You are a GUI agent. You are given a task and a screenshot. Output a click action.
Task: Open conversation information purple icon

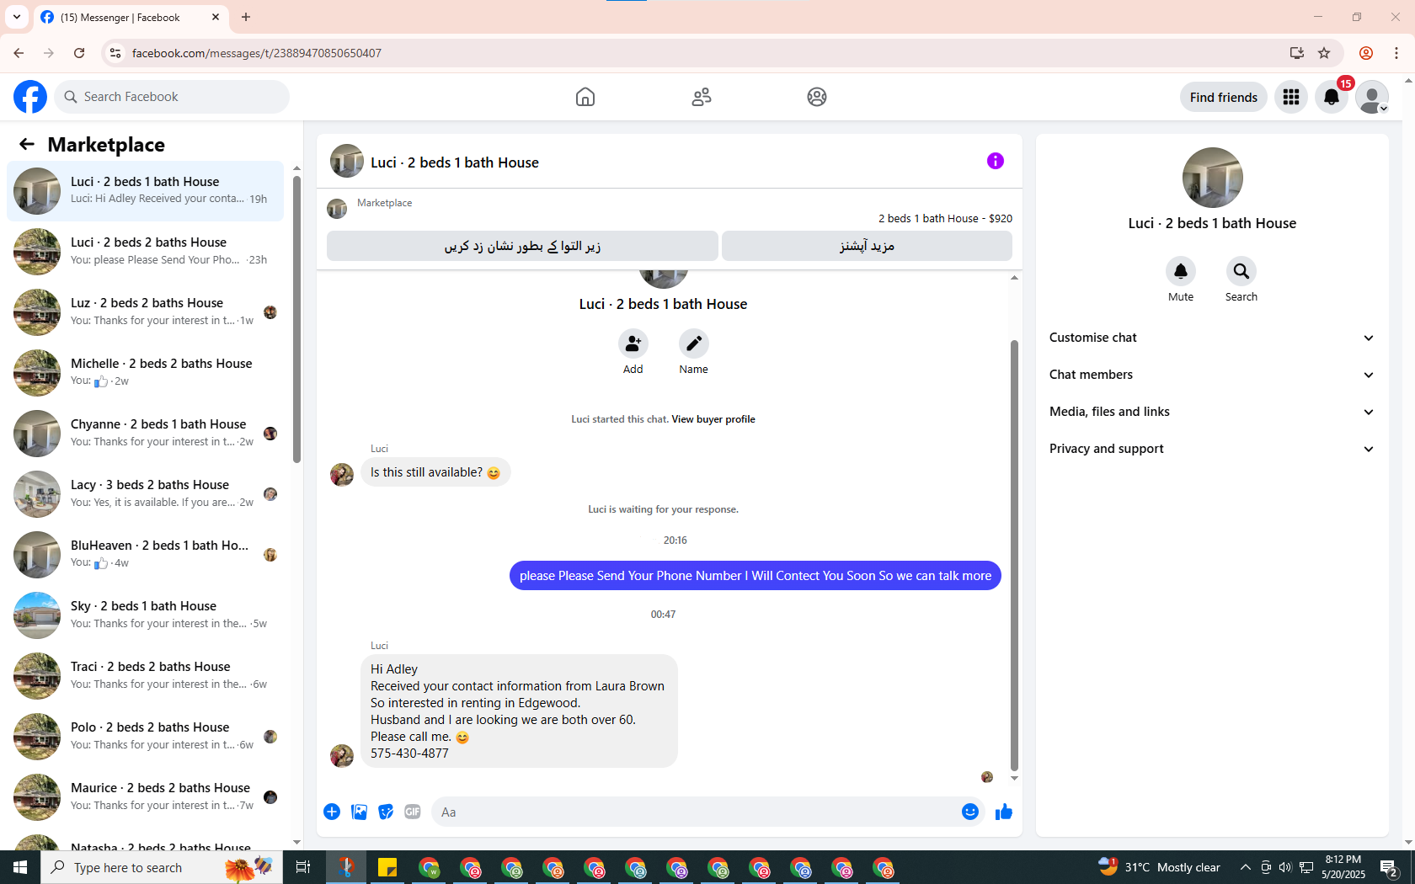coord(996,161)
